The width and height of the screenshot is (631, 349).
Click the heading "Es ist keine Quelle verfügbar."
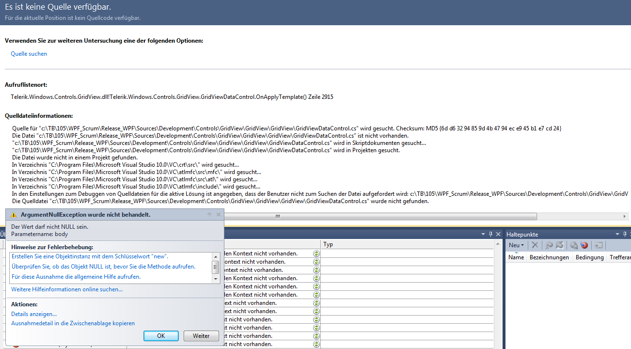(x=58, y=7)
